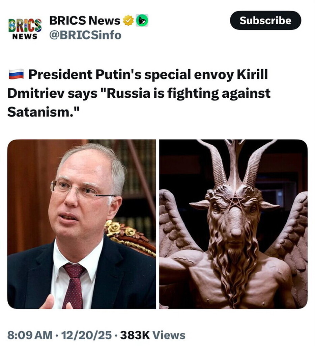Open the horned goat statue image
Image resolution: width=315 pixels, height=346 pixels.
click(233, 224)
